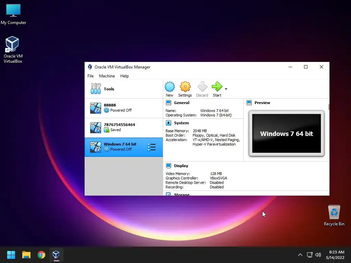
Task: Open the Tools screwdriver and wrench icon
Action: click(x=96, y=89)
